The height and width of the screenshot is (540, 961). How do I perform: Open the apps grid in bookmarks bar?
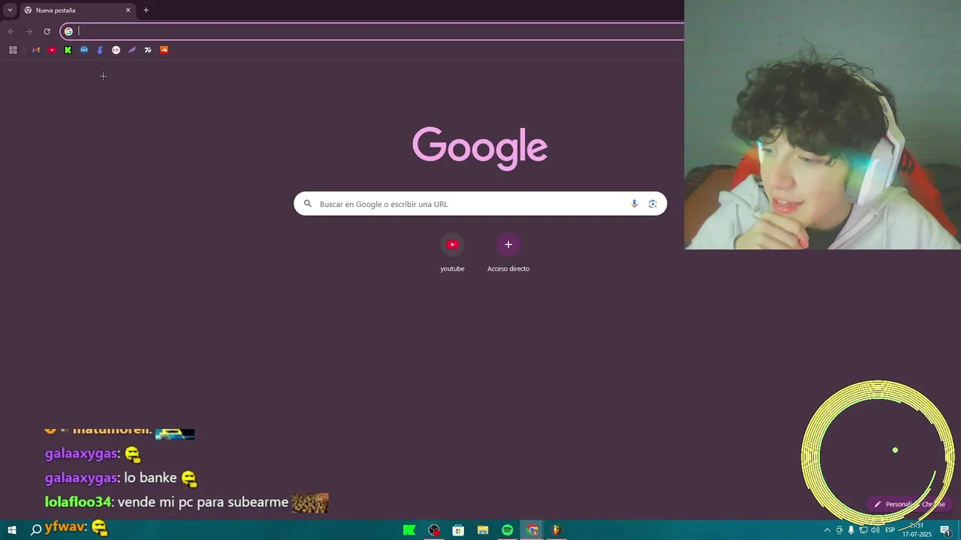click(13, 50)
